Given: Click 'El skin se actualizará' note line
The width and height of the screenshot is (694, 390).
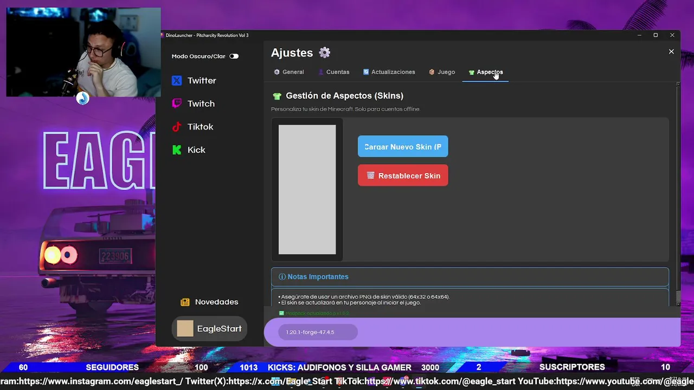Looking at the screenshot, I should tap(349, 303).
